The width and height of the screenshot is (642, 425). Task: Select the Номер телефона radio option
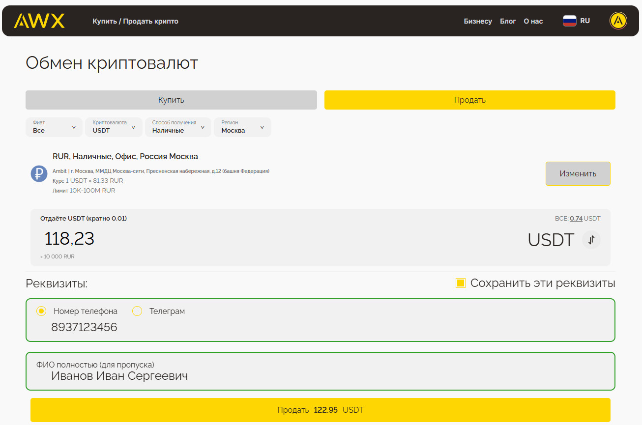pos(41,311)
